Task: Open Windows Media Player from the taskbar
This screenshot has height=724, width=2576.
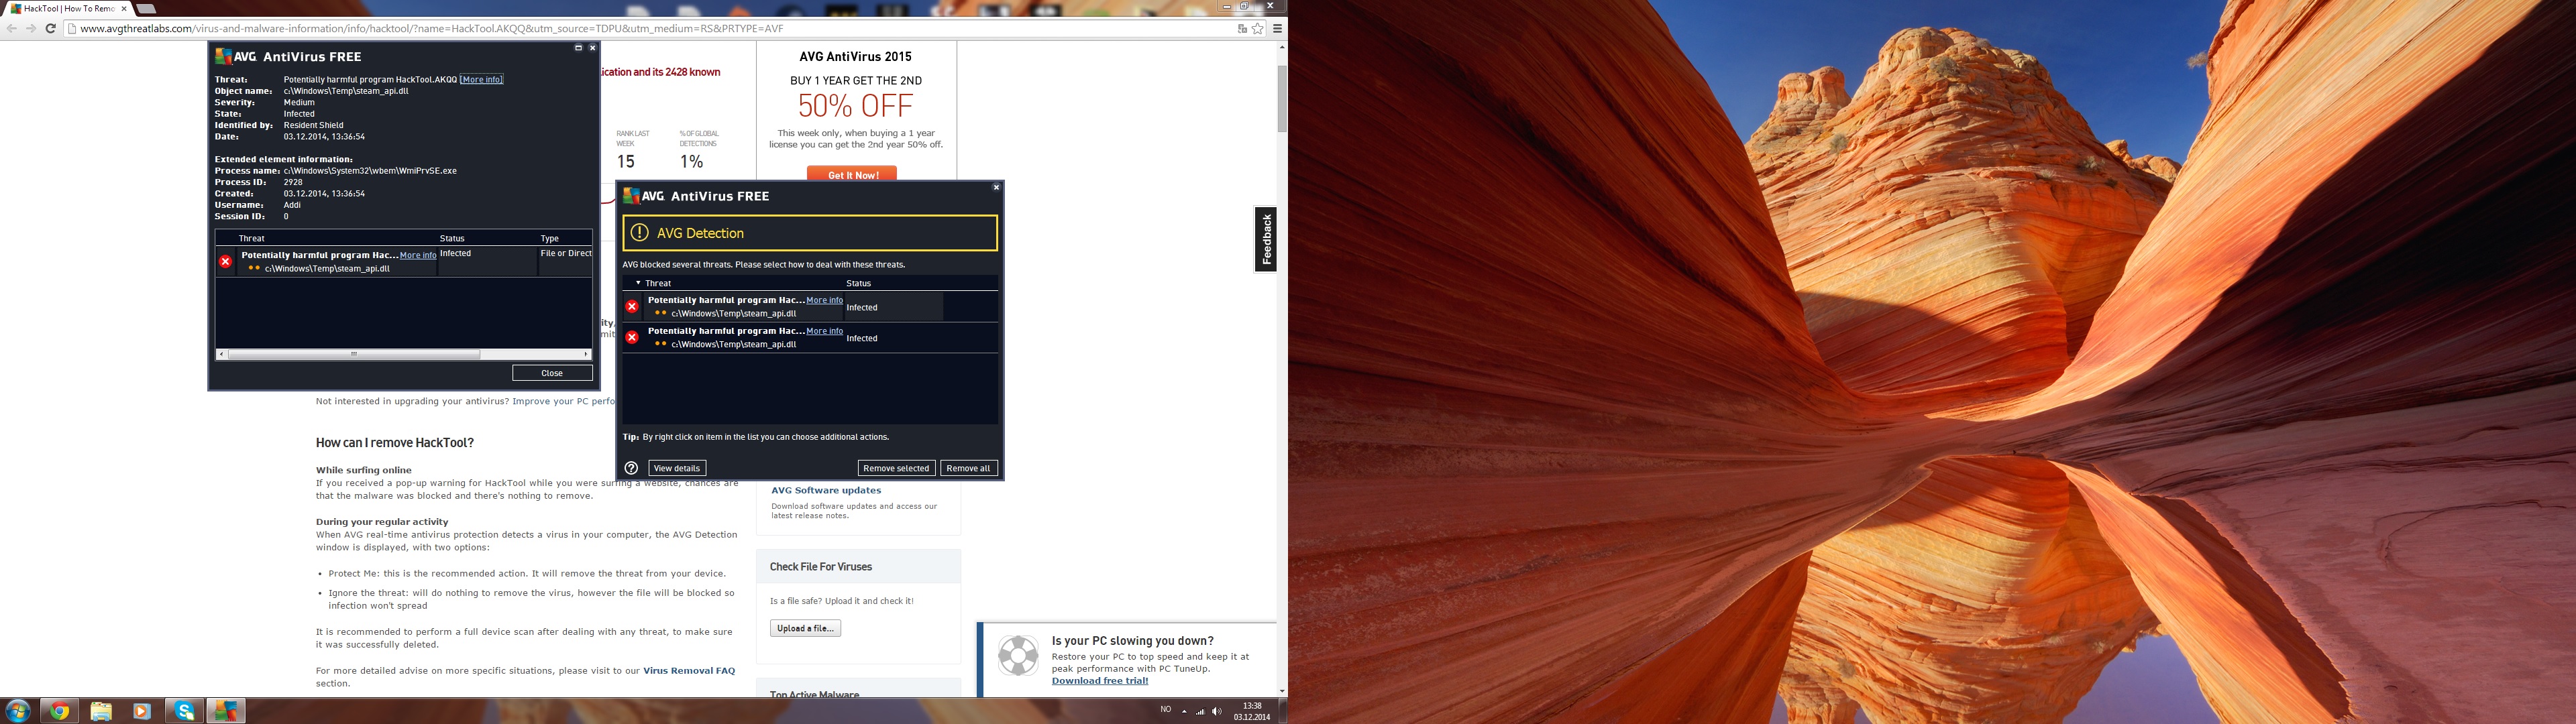Action: pyautogui.click(x=142, y=711)
